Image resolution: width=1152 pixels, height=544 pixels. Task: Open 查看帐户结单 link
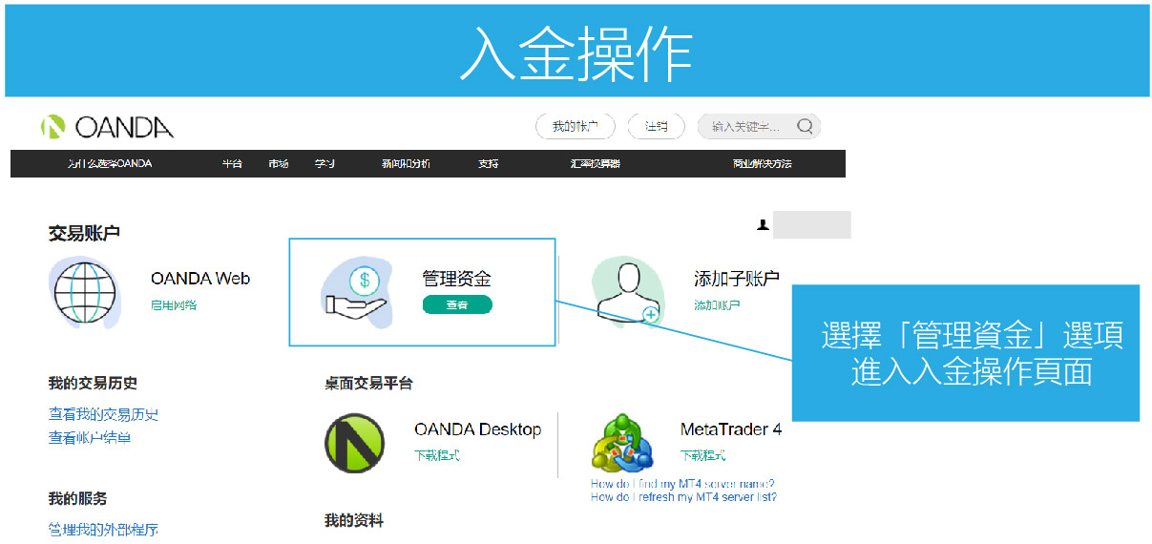click(x=90, y=437)
